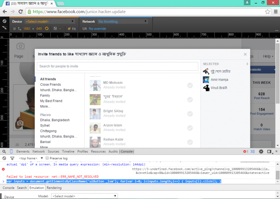Bookmark the page with the star icon
The width and height of the screenshot is (280, 199).
[267, 12]
